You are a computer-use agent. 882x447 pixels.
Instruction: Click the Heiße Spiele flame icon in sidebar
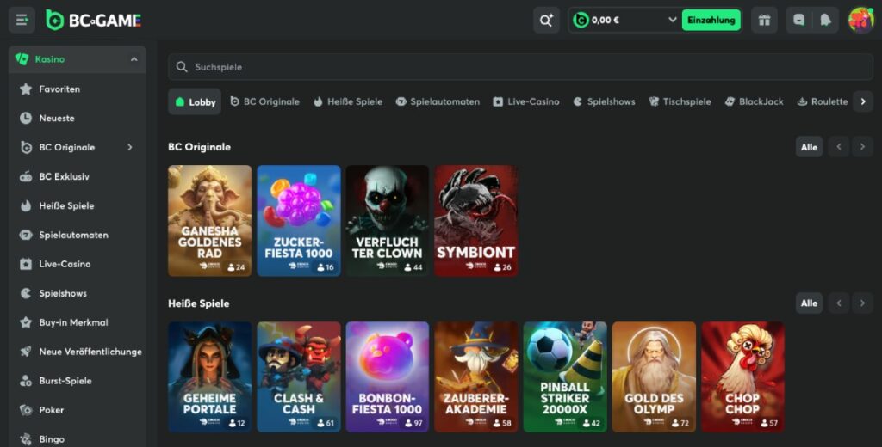tap(26, 205)
